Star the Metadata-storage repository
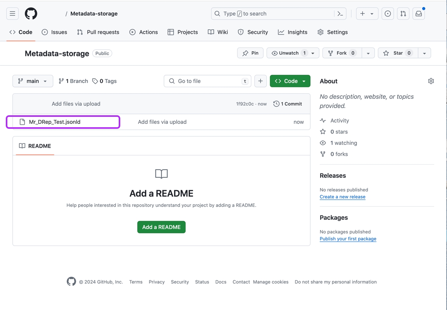 398,53
